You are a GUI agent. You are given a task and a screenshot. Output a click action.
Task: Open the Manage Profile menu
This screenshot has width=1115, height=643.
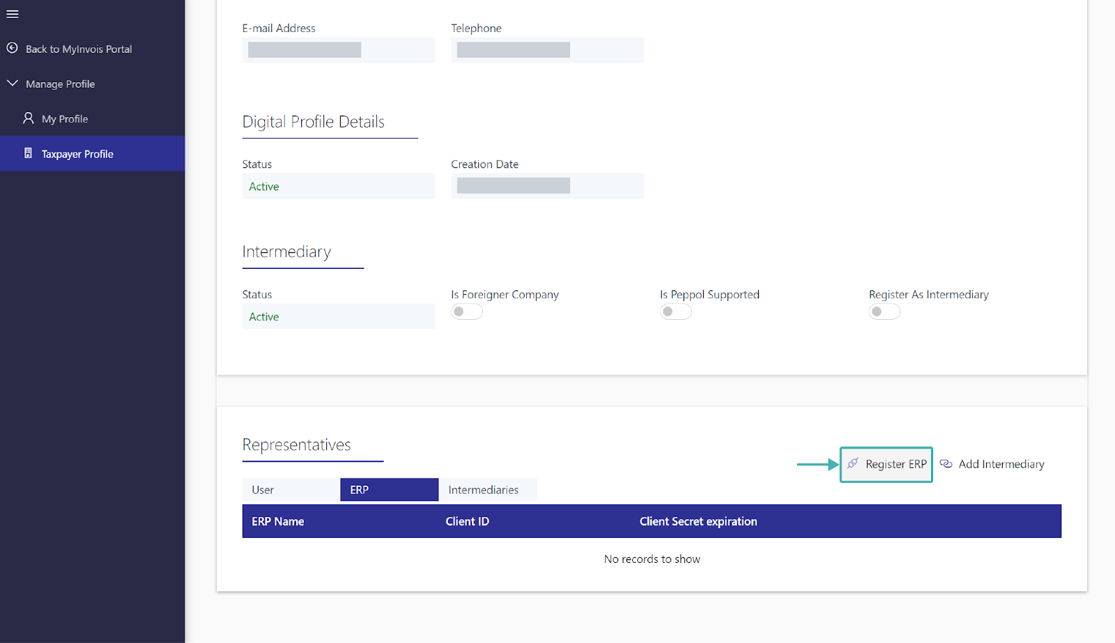(61, 84)
